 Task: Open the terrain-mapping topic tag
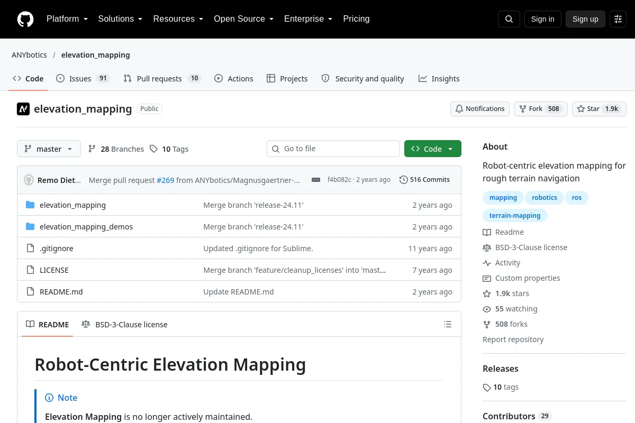[515, 215]
